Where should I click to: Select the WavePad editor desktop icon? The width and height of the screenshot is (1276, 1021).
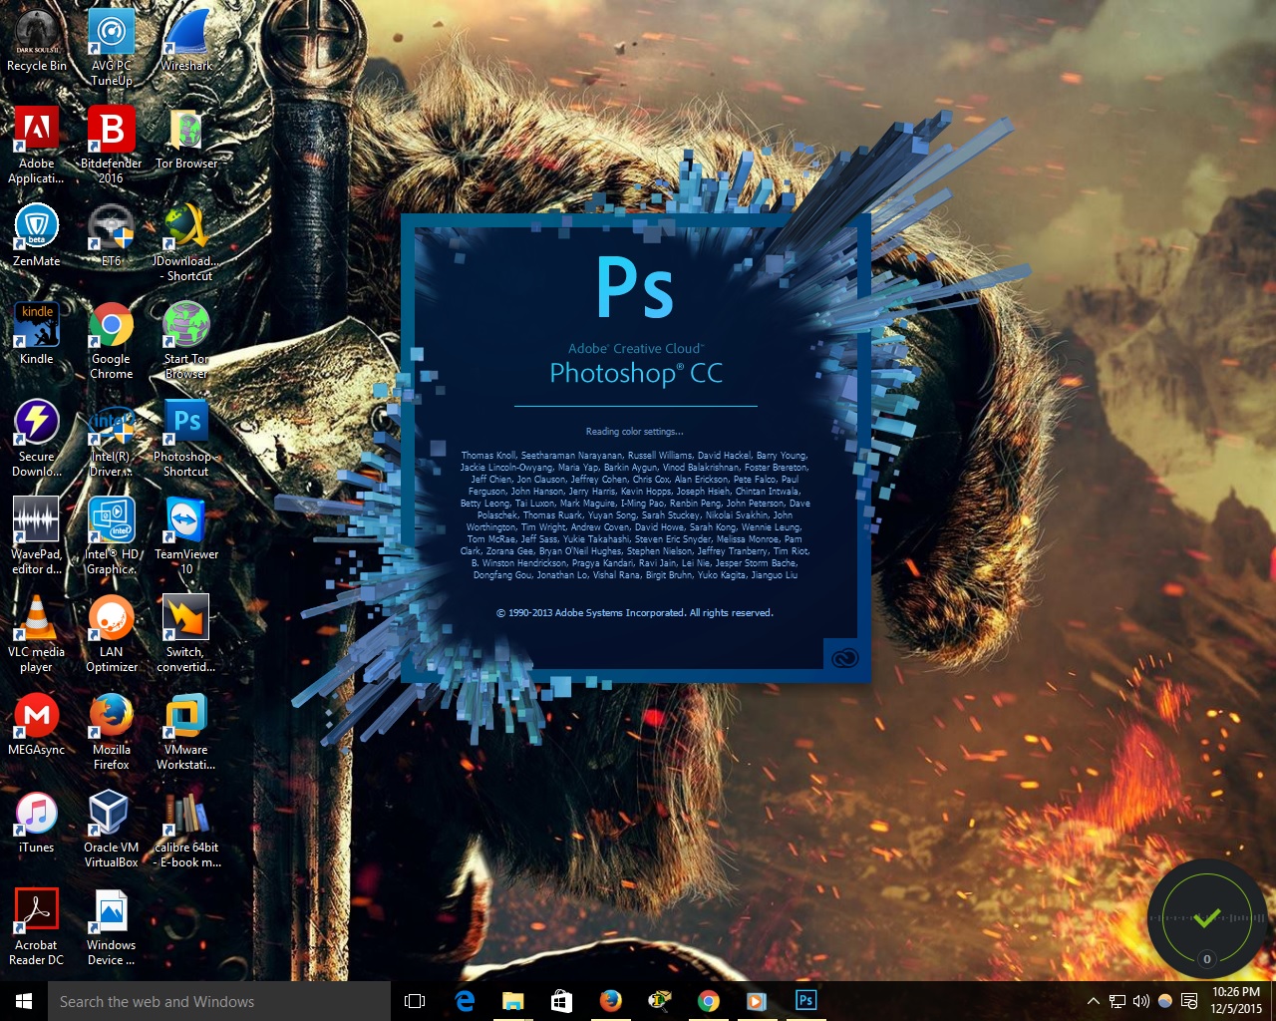point(37,536)
